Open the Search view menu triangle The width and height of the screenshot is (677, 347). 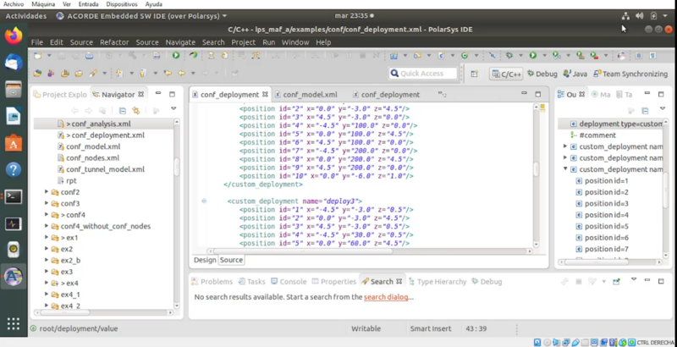point(633,279)
